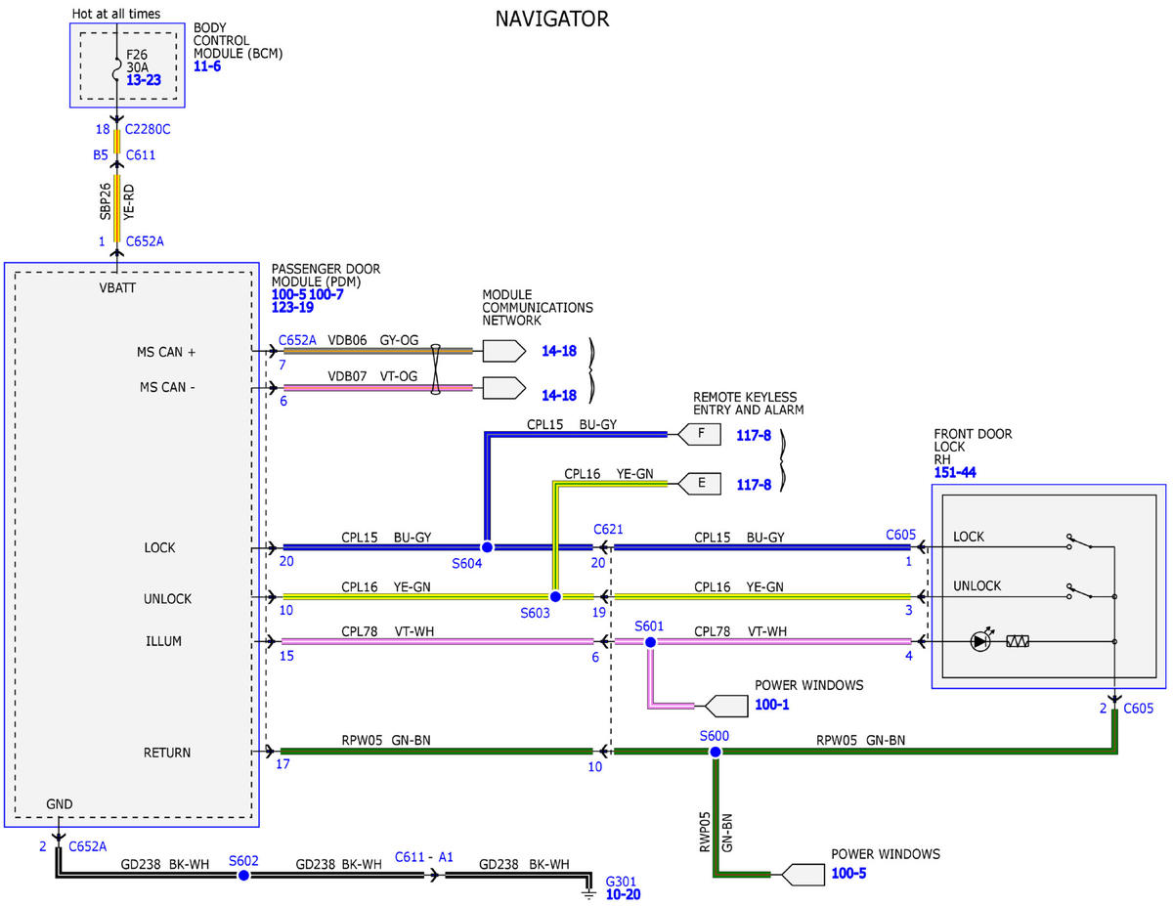
Task: Click 'FRONT DOOR LOCK RH' heading
Action: click(974, 447)
